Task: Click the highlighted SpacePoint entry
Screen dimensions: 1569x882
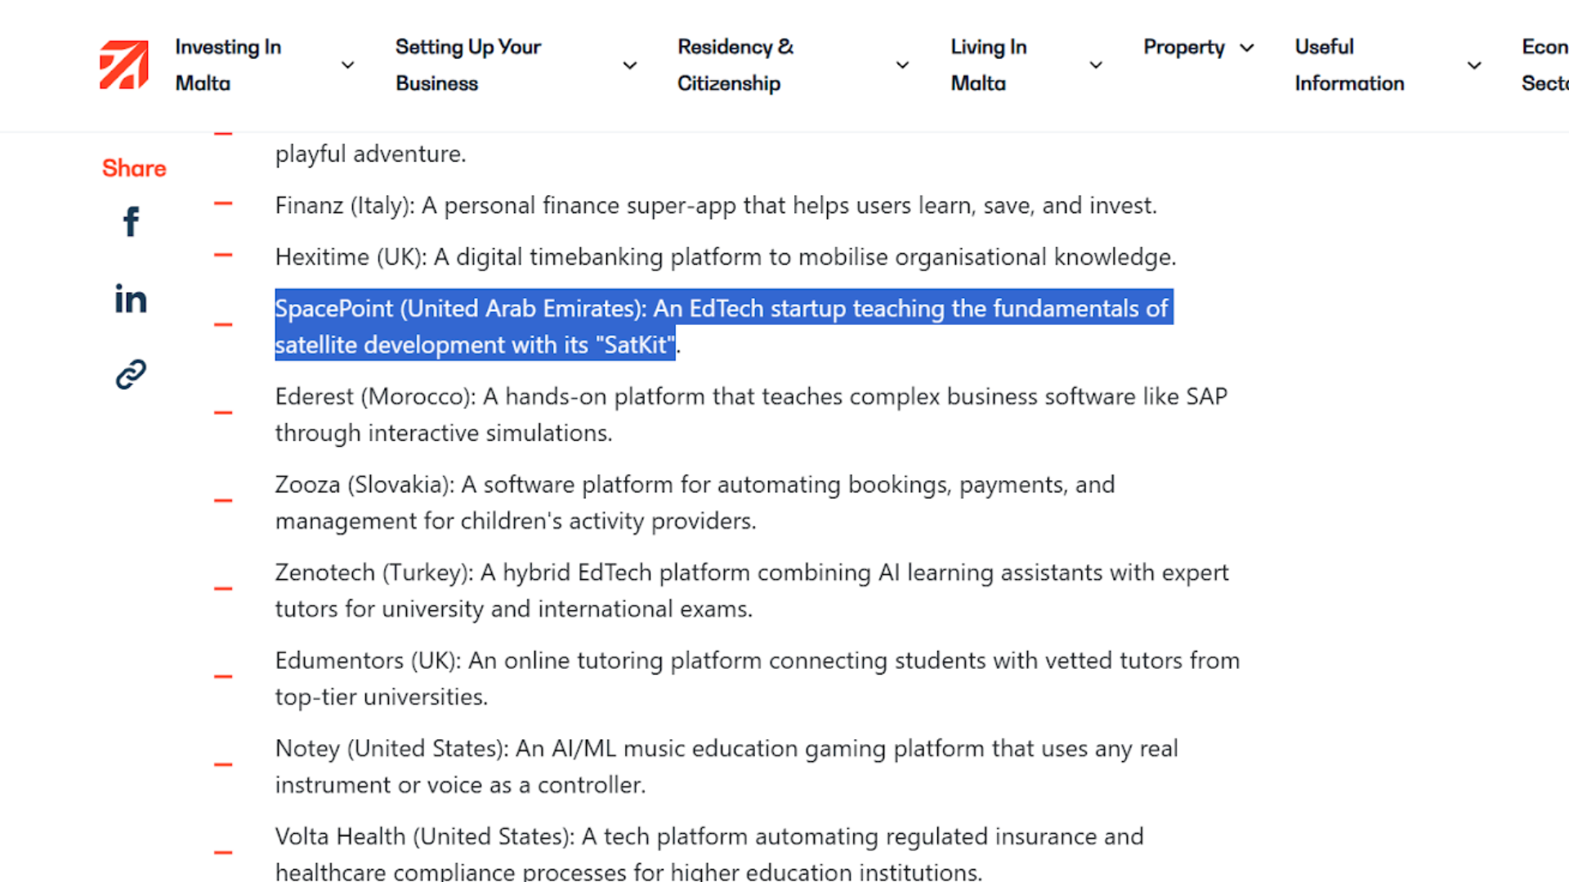Action: [x=724, y=326]
